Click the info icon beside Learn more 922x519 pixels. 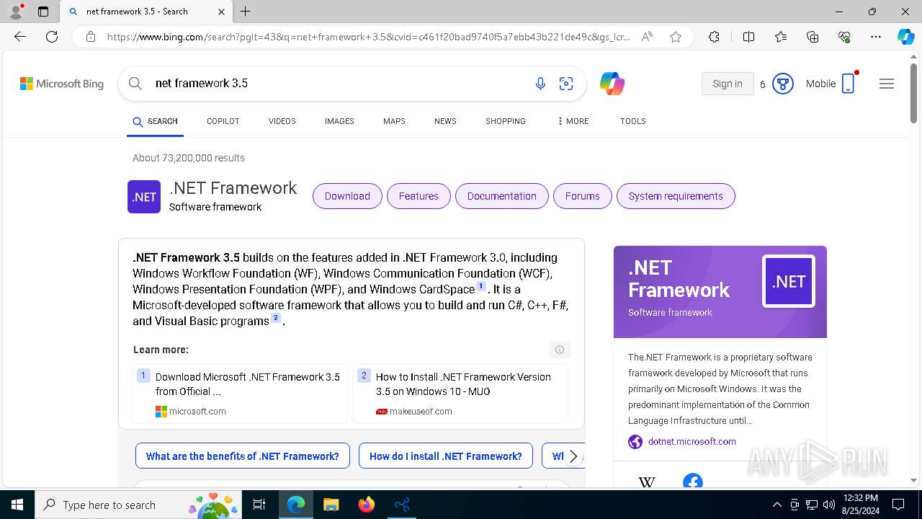[560, 350]
